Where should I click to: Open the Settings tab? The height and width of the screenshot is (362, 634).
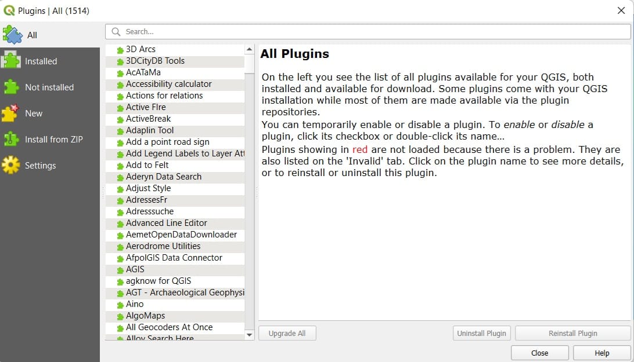(x=50, y=166)
